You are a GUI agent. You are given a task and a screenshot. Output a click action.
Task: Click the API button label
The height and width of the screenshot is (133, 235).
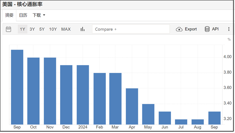tap(215, 29)
